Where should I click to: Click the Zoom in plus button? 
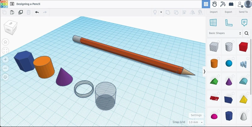5,60
